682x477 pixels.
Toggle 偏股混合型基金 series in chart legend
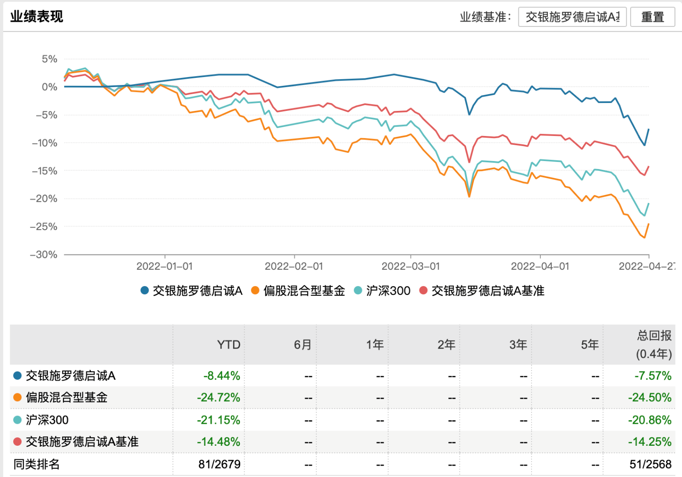(298, 291)
